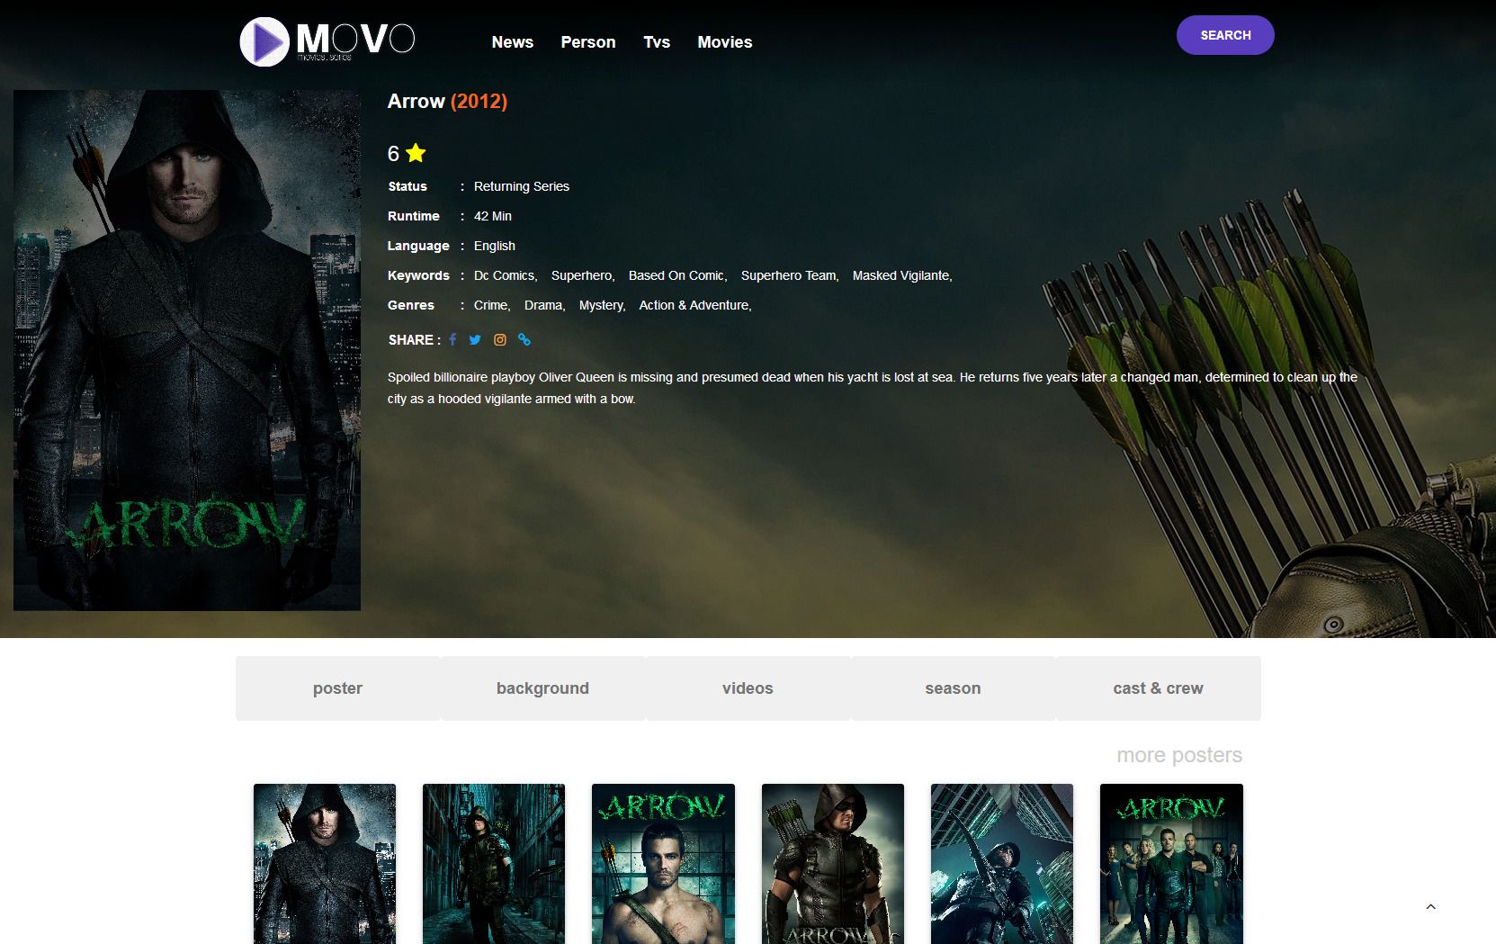Choose the Superhero Team keyword
Viewport: 1496px width, 944px height.
point(790,275)
